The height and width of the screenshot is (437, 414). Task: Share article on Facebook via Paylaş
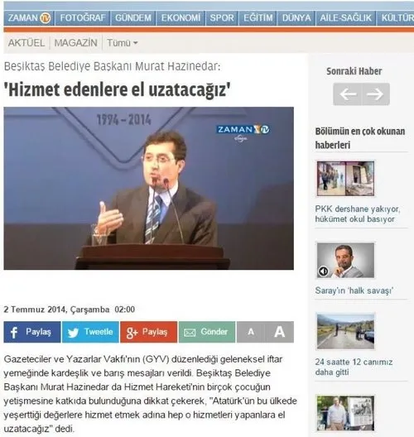tap(32, 332)
